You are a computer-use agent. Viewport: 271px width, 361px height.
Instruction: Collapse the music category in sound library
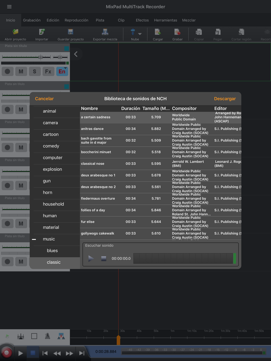click(x=34, y=239)
